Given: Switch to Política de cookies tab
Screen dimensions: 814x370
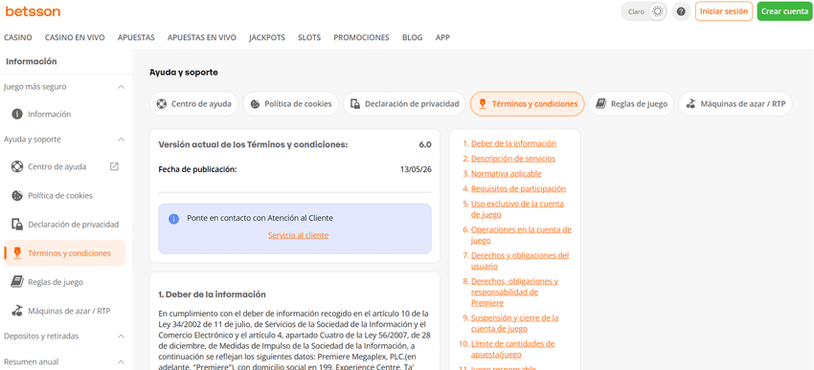Looking at the screenshot, I should coord(291,103).
